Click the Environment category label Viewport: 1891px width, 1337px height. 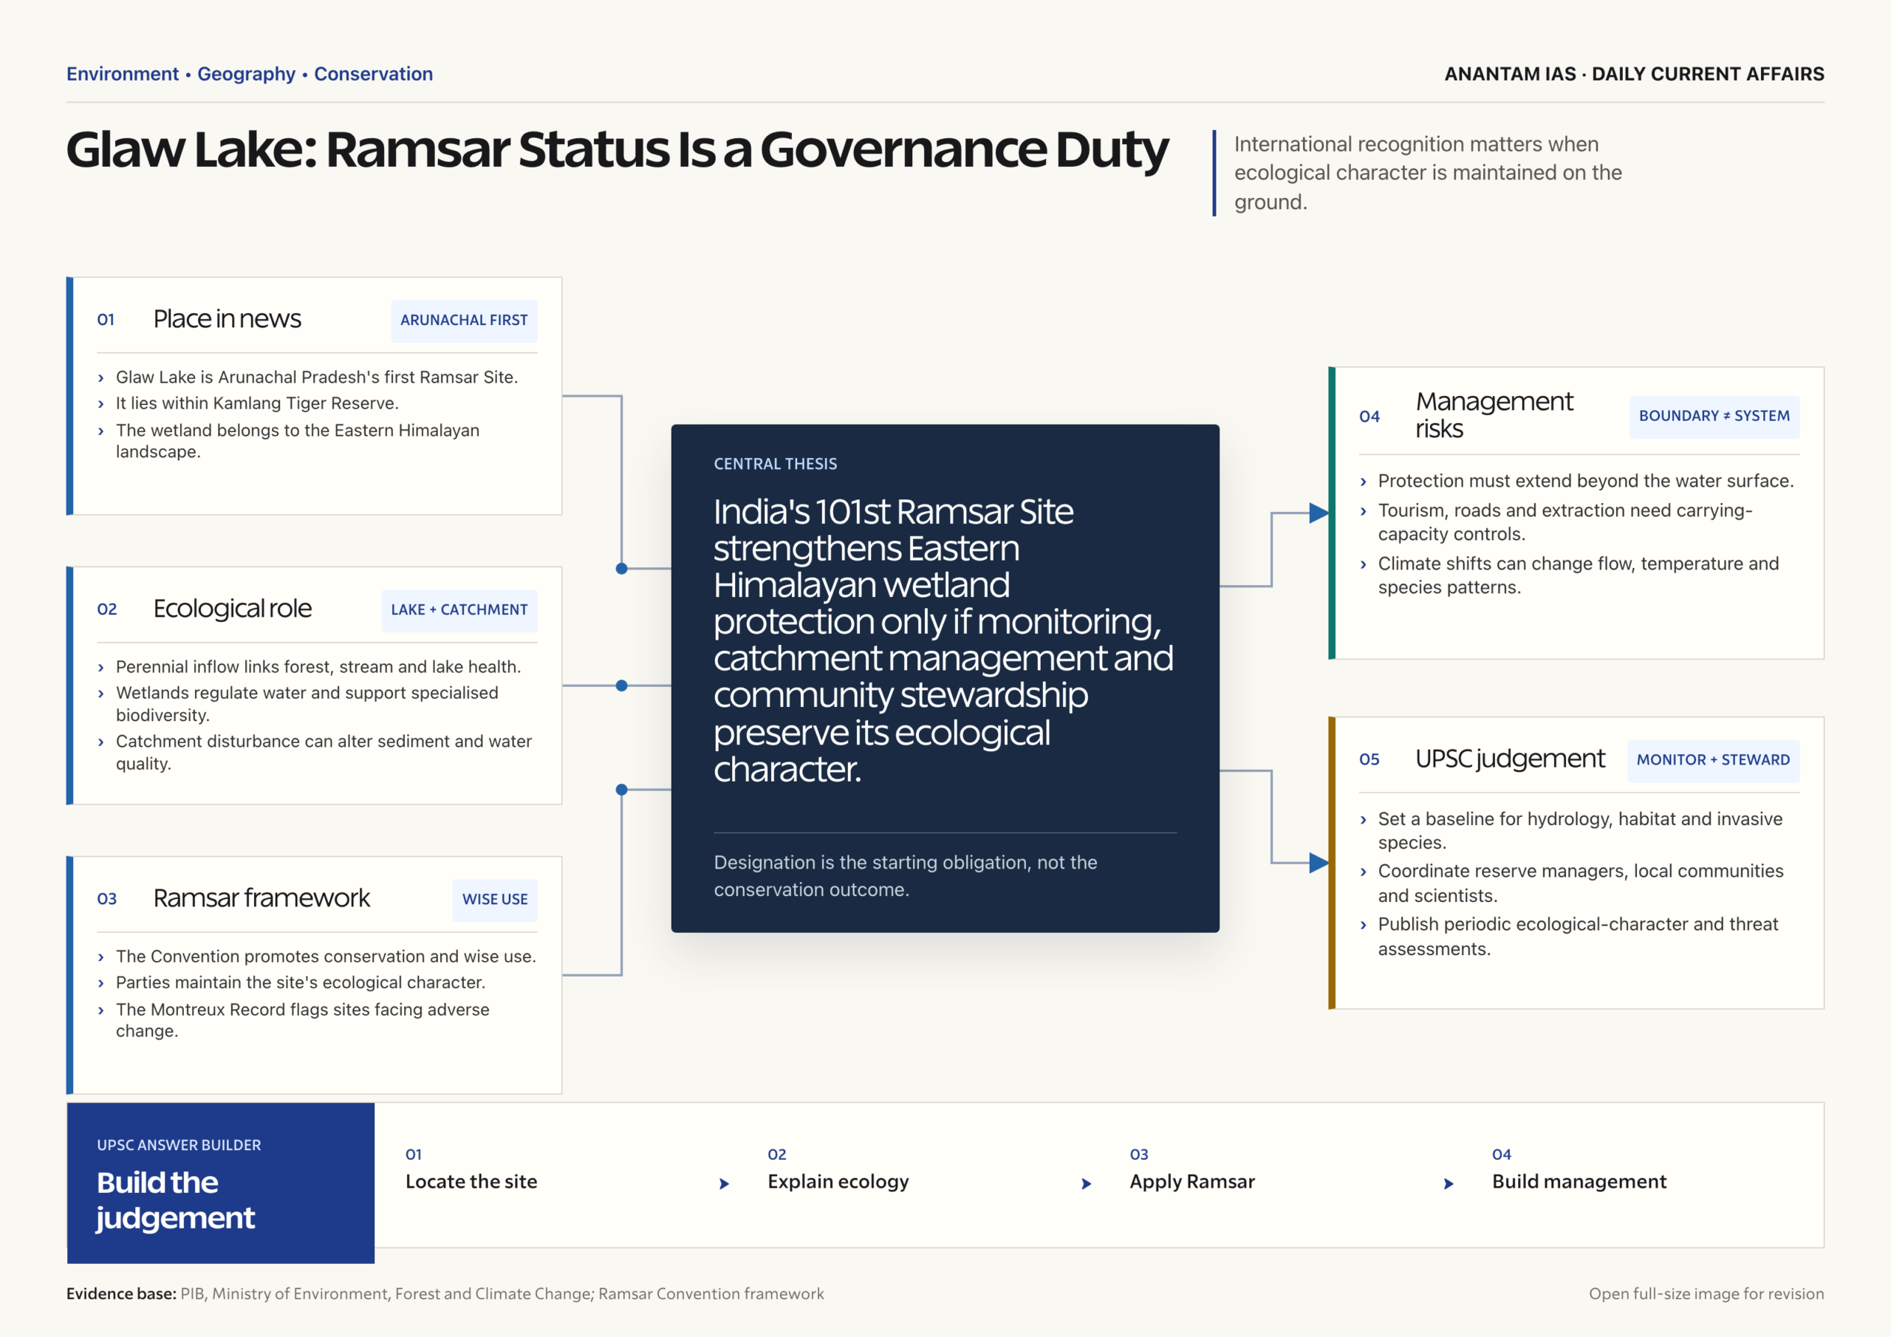pyautogui.click(x=123, y=74)
